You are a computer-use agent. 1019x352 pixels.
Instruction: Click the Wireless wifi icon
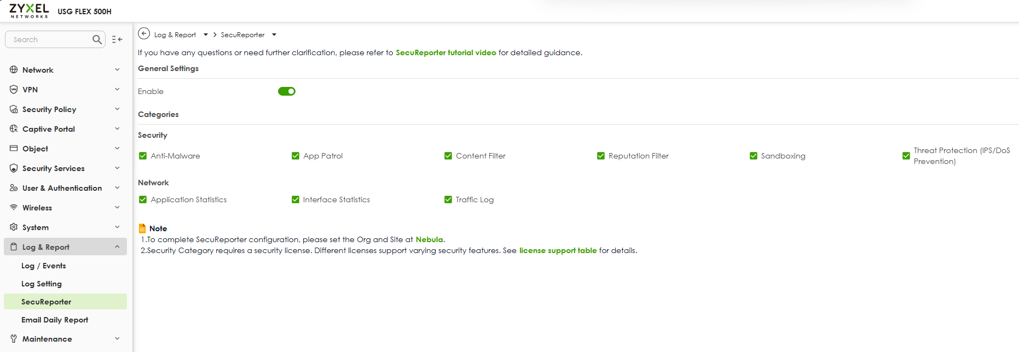(14, 208)
